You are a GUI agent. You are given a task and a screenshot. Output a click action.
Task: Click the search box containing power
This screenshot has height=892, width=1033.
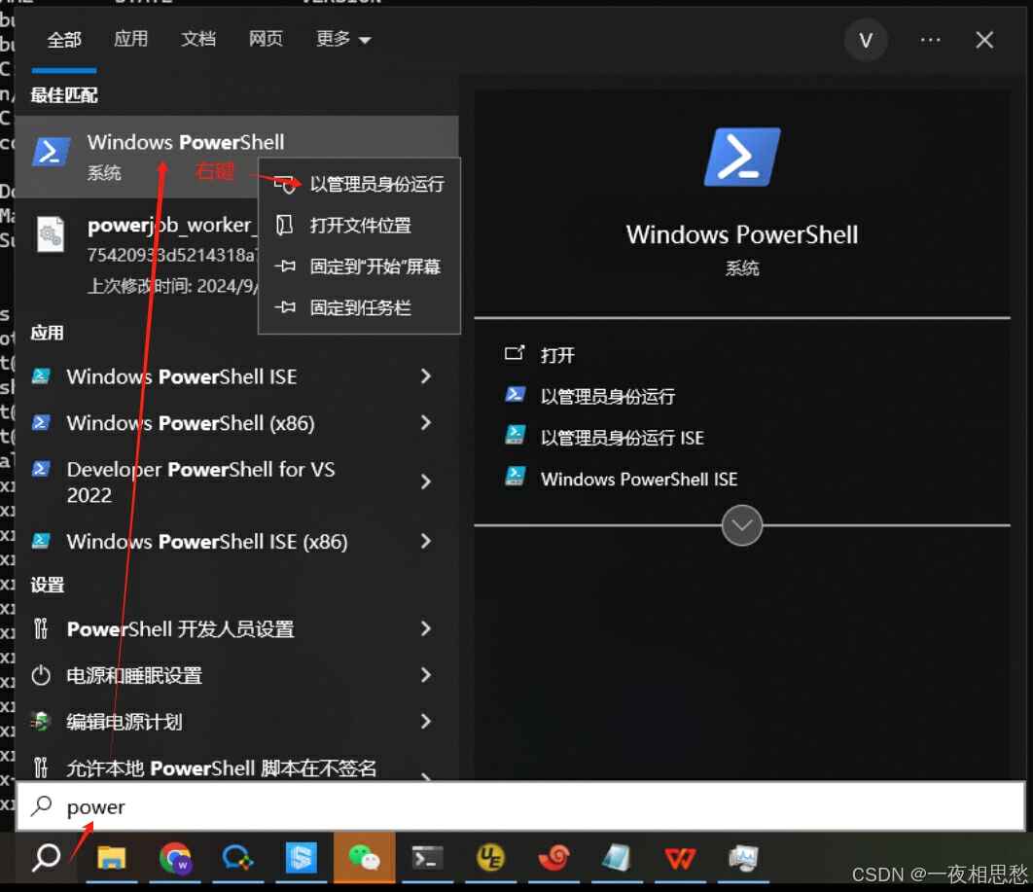pyautogui.click(x=520, y=805)
